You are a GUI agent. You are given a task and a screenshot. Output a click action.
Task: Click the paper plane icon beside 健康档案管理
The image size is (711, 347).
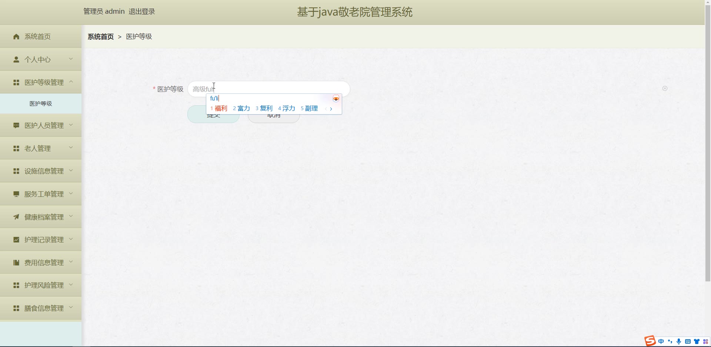16,217
